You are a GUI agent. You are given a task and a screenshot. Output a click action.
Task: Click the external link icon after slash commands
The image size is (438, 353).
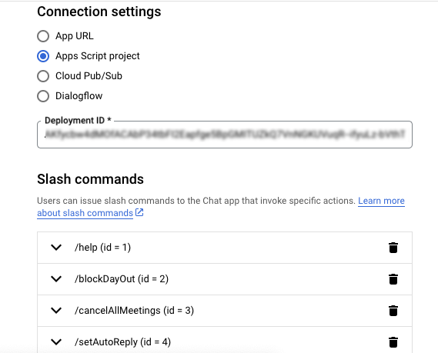(139, 212)
